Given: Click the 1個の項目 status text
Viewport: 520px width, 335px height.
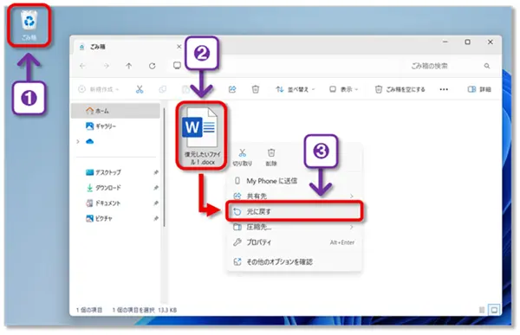Looking at the screenshot, I should coord(89,310).
